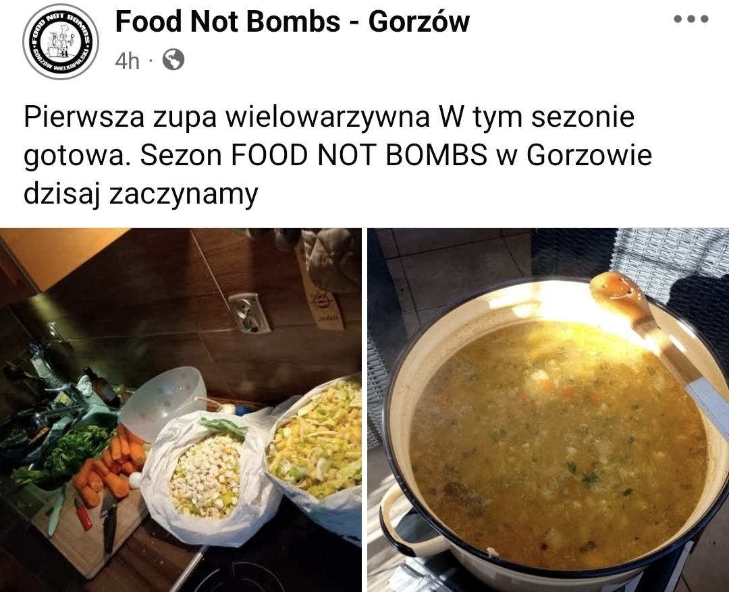Open the soup pot photo
The height and width of the screenshot is (592, 729).
548,409
